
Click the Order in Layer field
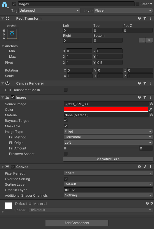[108, 190]
